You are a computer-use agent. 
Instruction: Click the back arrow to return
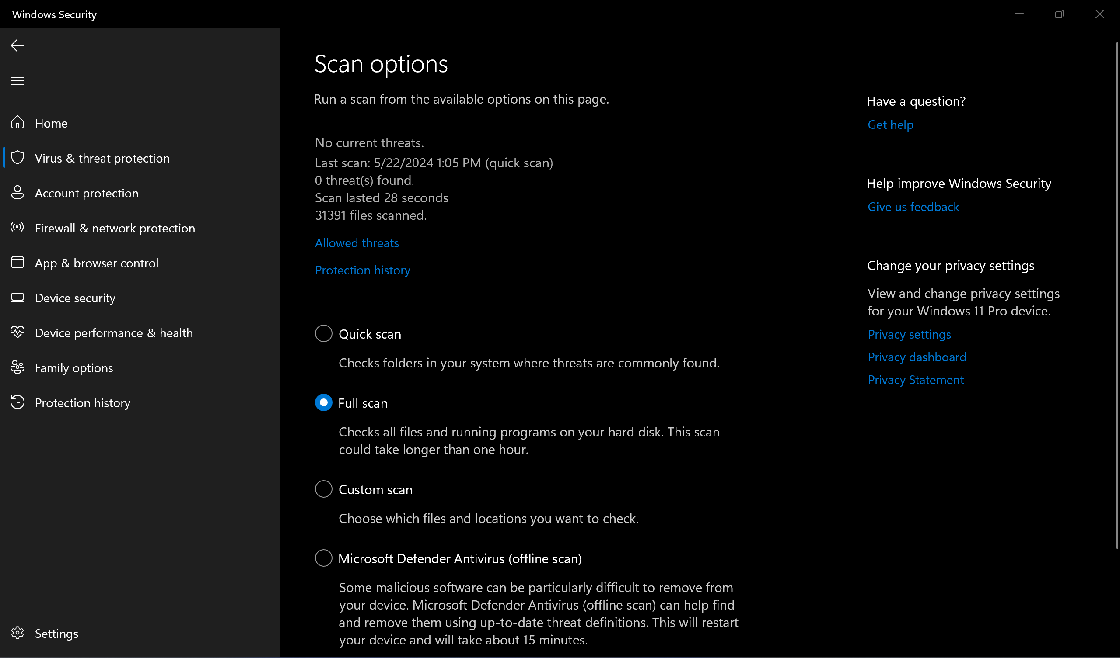(17, 45)
